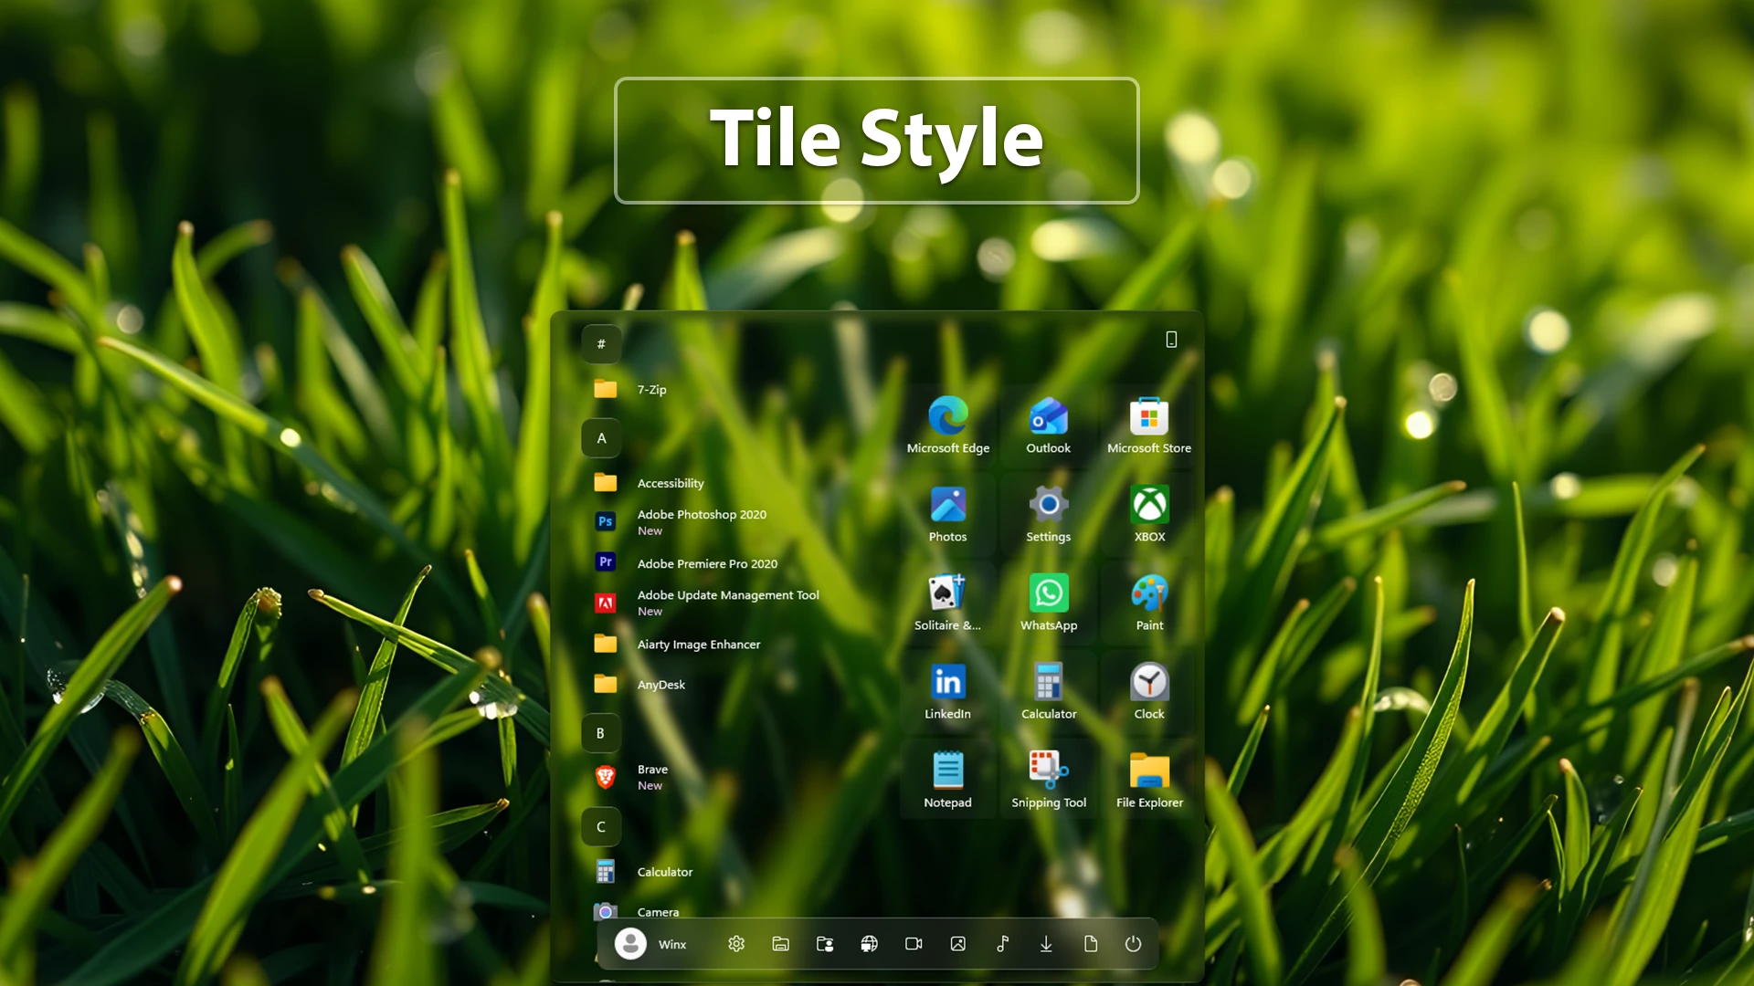The image size is (1754, 986).
Task: Launch the XBOX tile
Action: [x=1149, y=513]
